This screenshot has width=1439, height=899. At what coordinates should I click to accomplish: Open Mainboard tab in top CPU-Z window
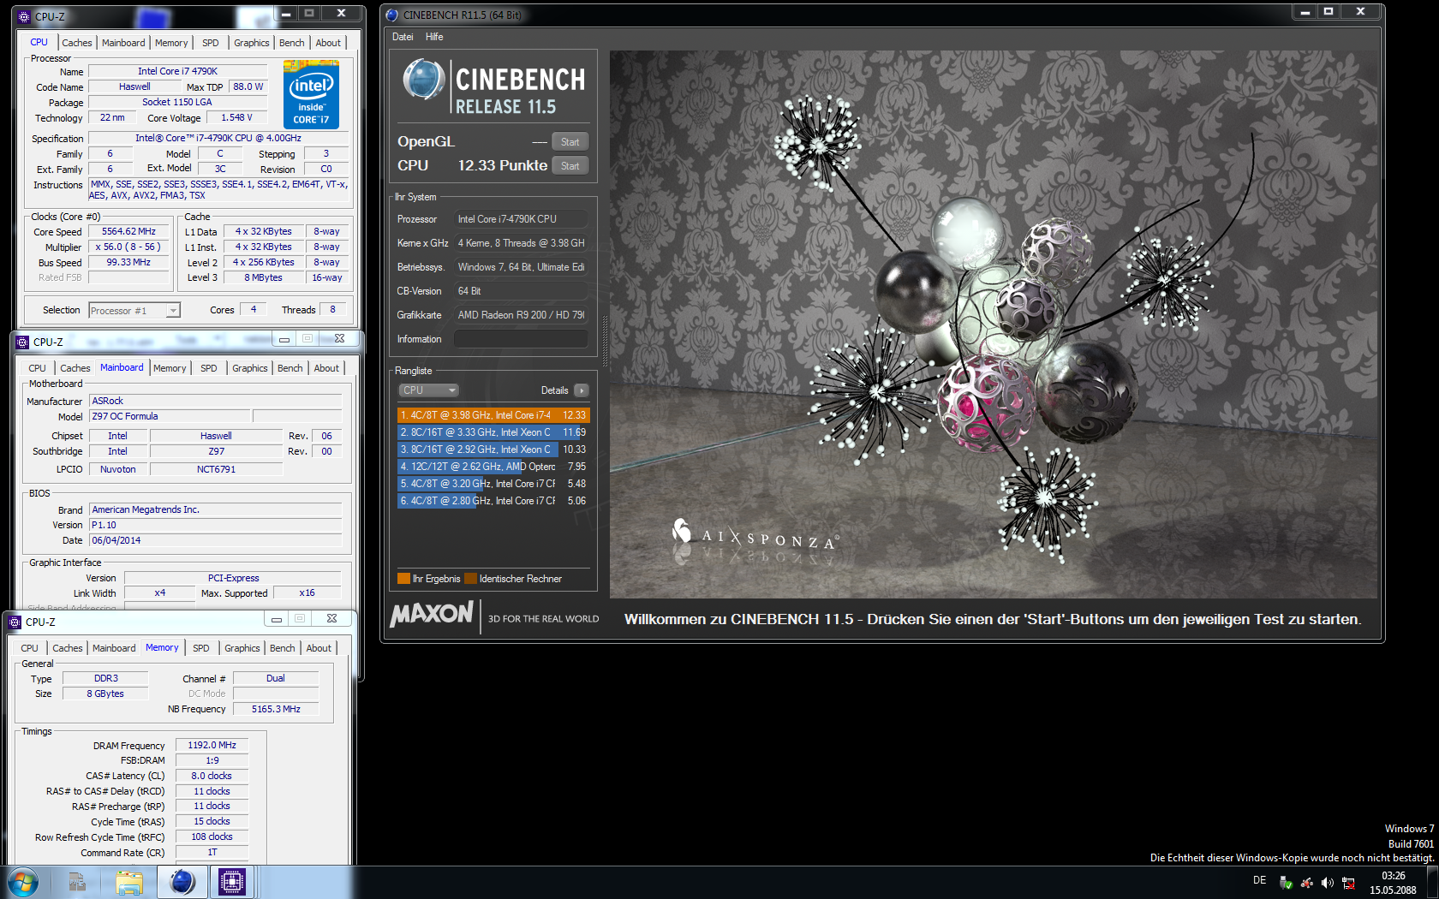pyautogui.click(x=123, y=43)
